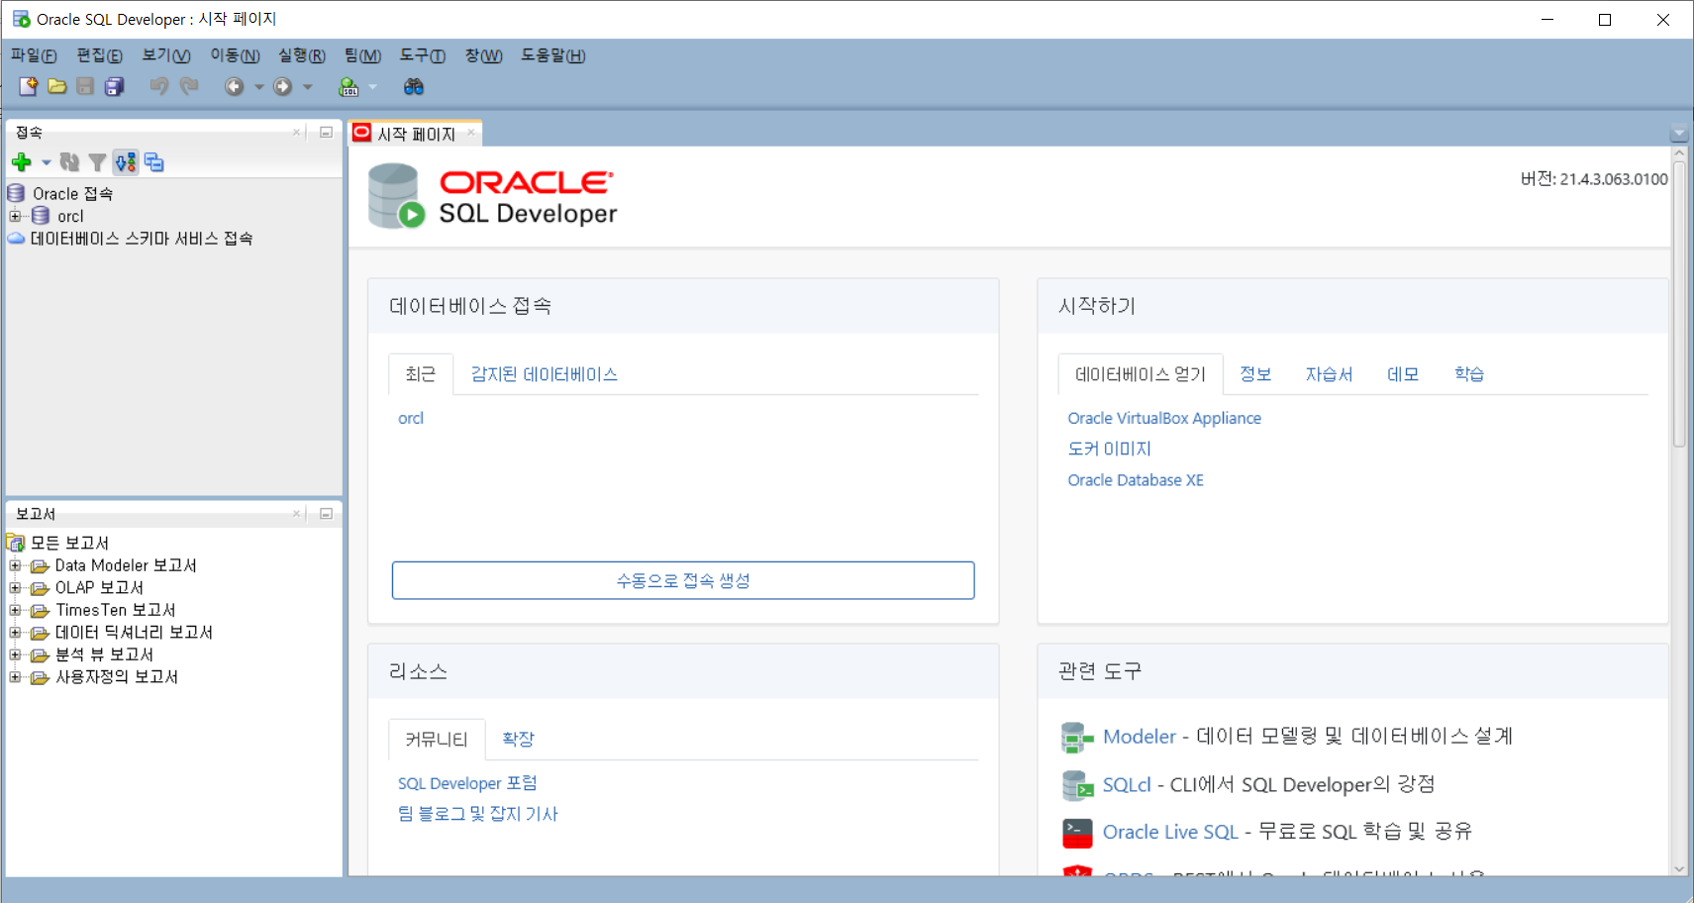
Task: Switch to the 데모 tab
Action: point(1403,374)
